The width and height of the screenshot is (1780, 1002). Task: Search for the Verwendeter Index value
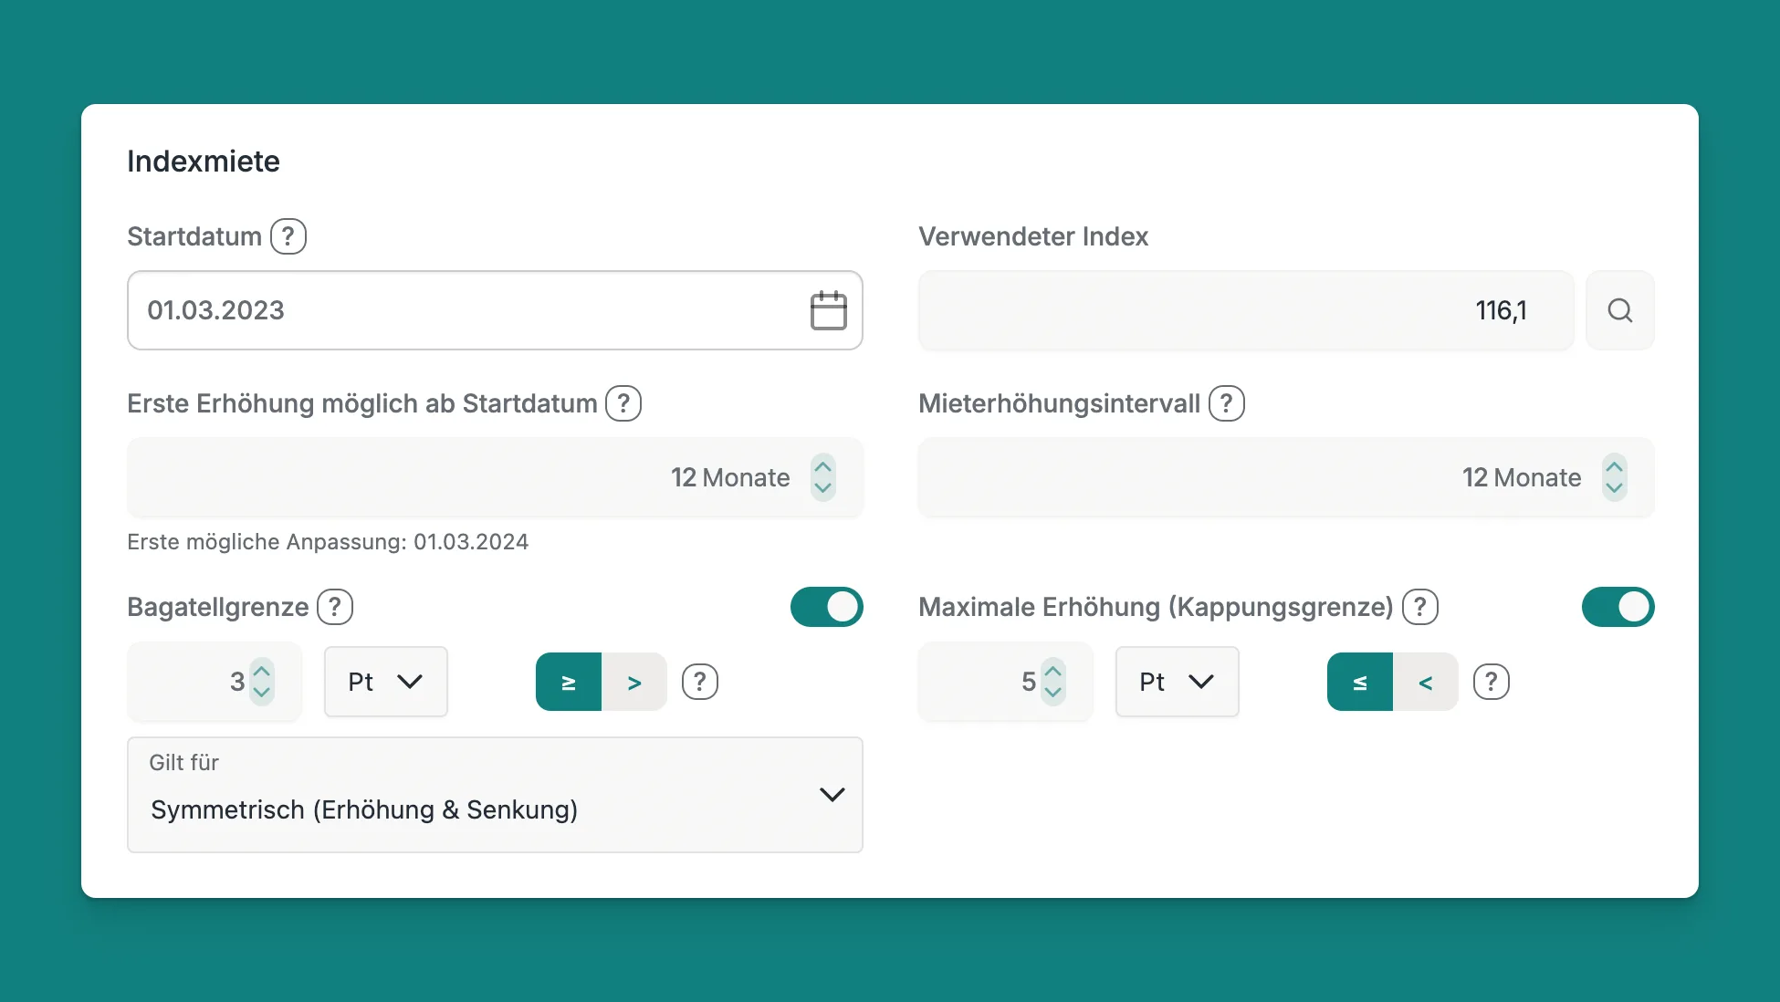[1620, 310]
